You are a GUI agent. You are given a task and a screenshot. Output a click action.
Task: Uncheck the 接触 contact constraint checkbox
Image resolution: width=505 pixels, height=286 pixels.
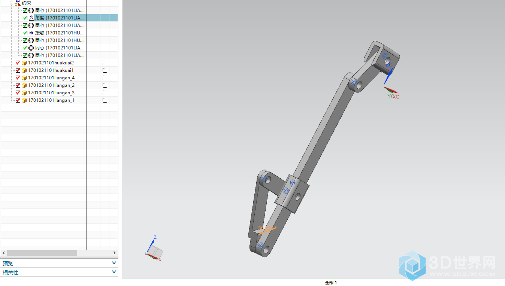(x=25, y=33)
